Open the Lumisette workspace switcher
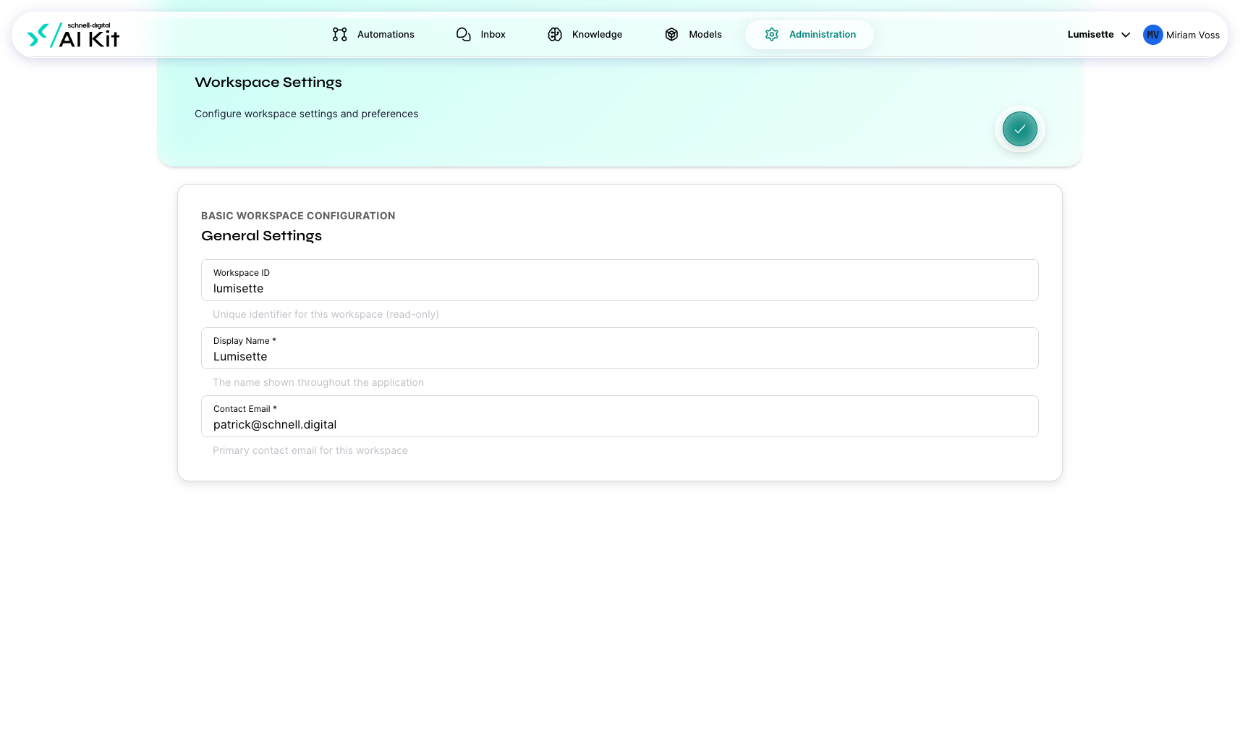The image size is (1240, 734). 1099,35
